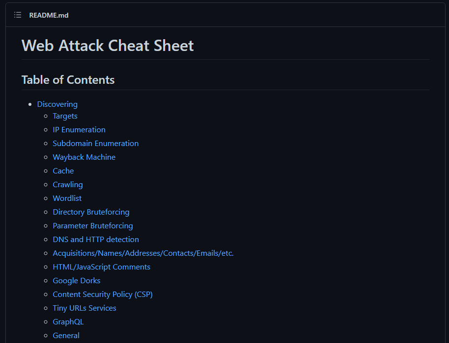
Task: Go to the Targets section link
Action: coord(65,116)
